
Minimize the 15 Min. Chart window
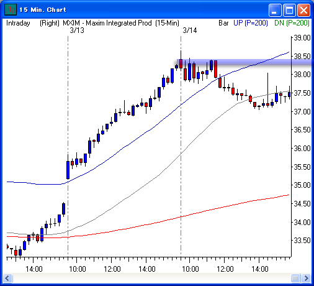click(x=275, y=10)
